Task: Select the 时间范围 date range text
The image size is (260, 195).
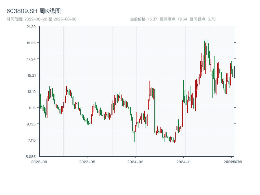Action: tap(41, 19)
